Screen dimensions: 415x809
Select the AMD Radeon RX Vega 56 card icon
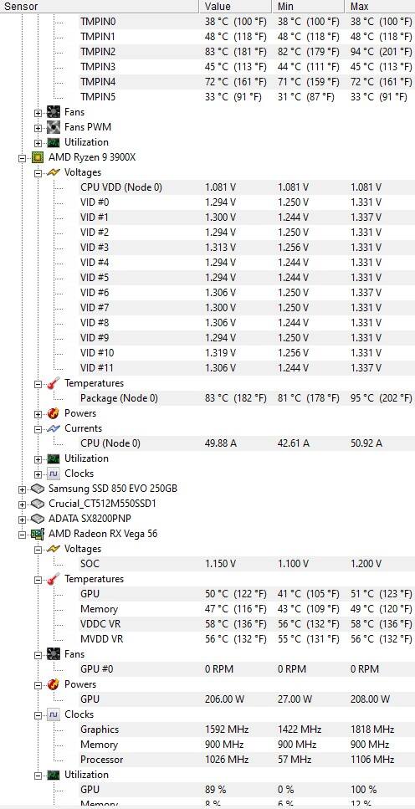click(x=38, y=534)
